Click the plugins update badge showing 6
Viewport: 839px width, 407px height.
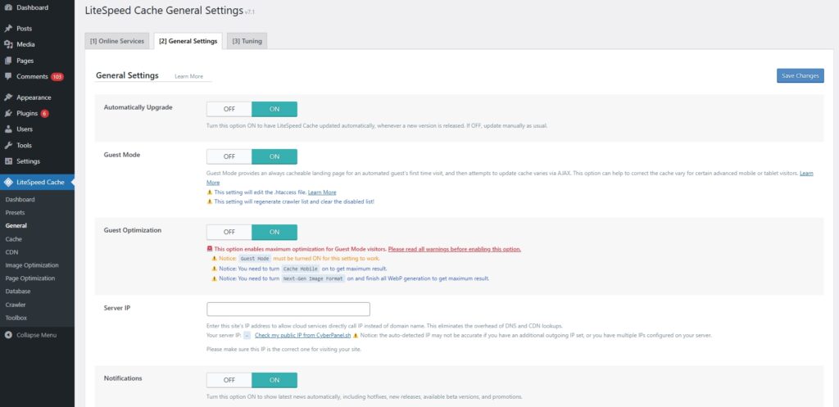(x=44, y=113)
